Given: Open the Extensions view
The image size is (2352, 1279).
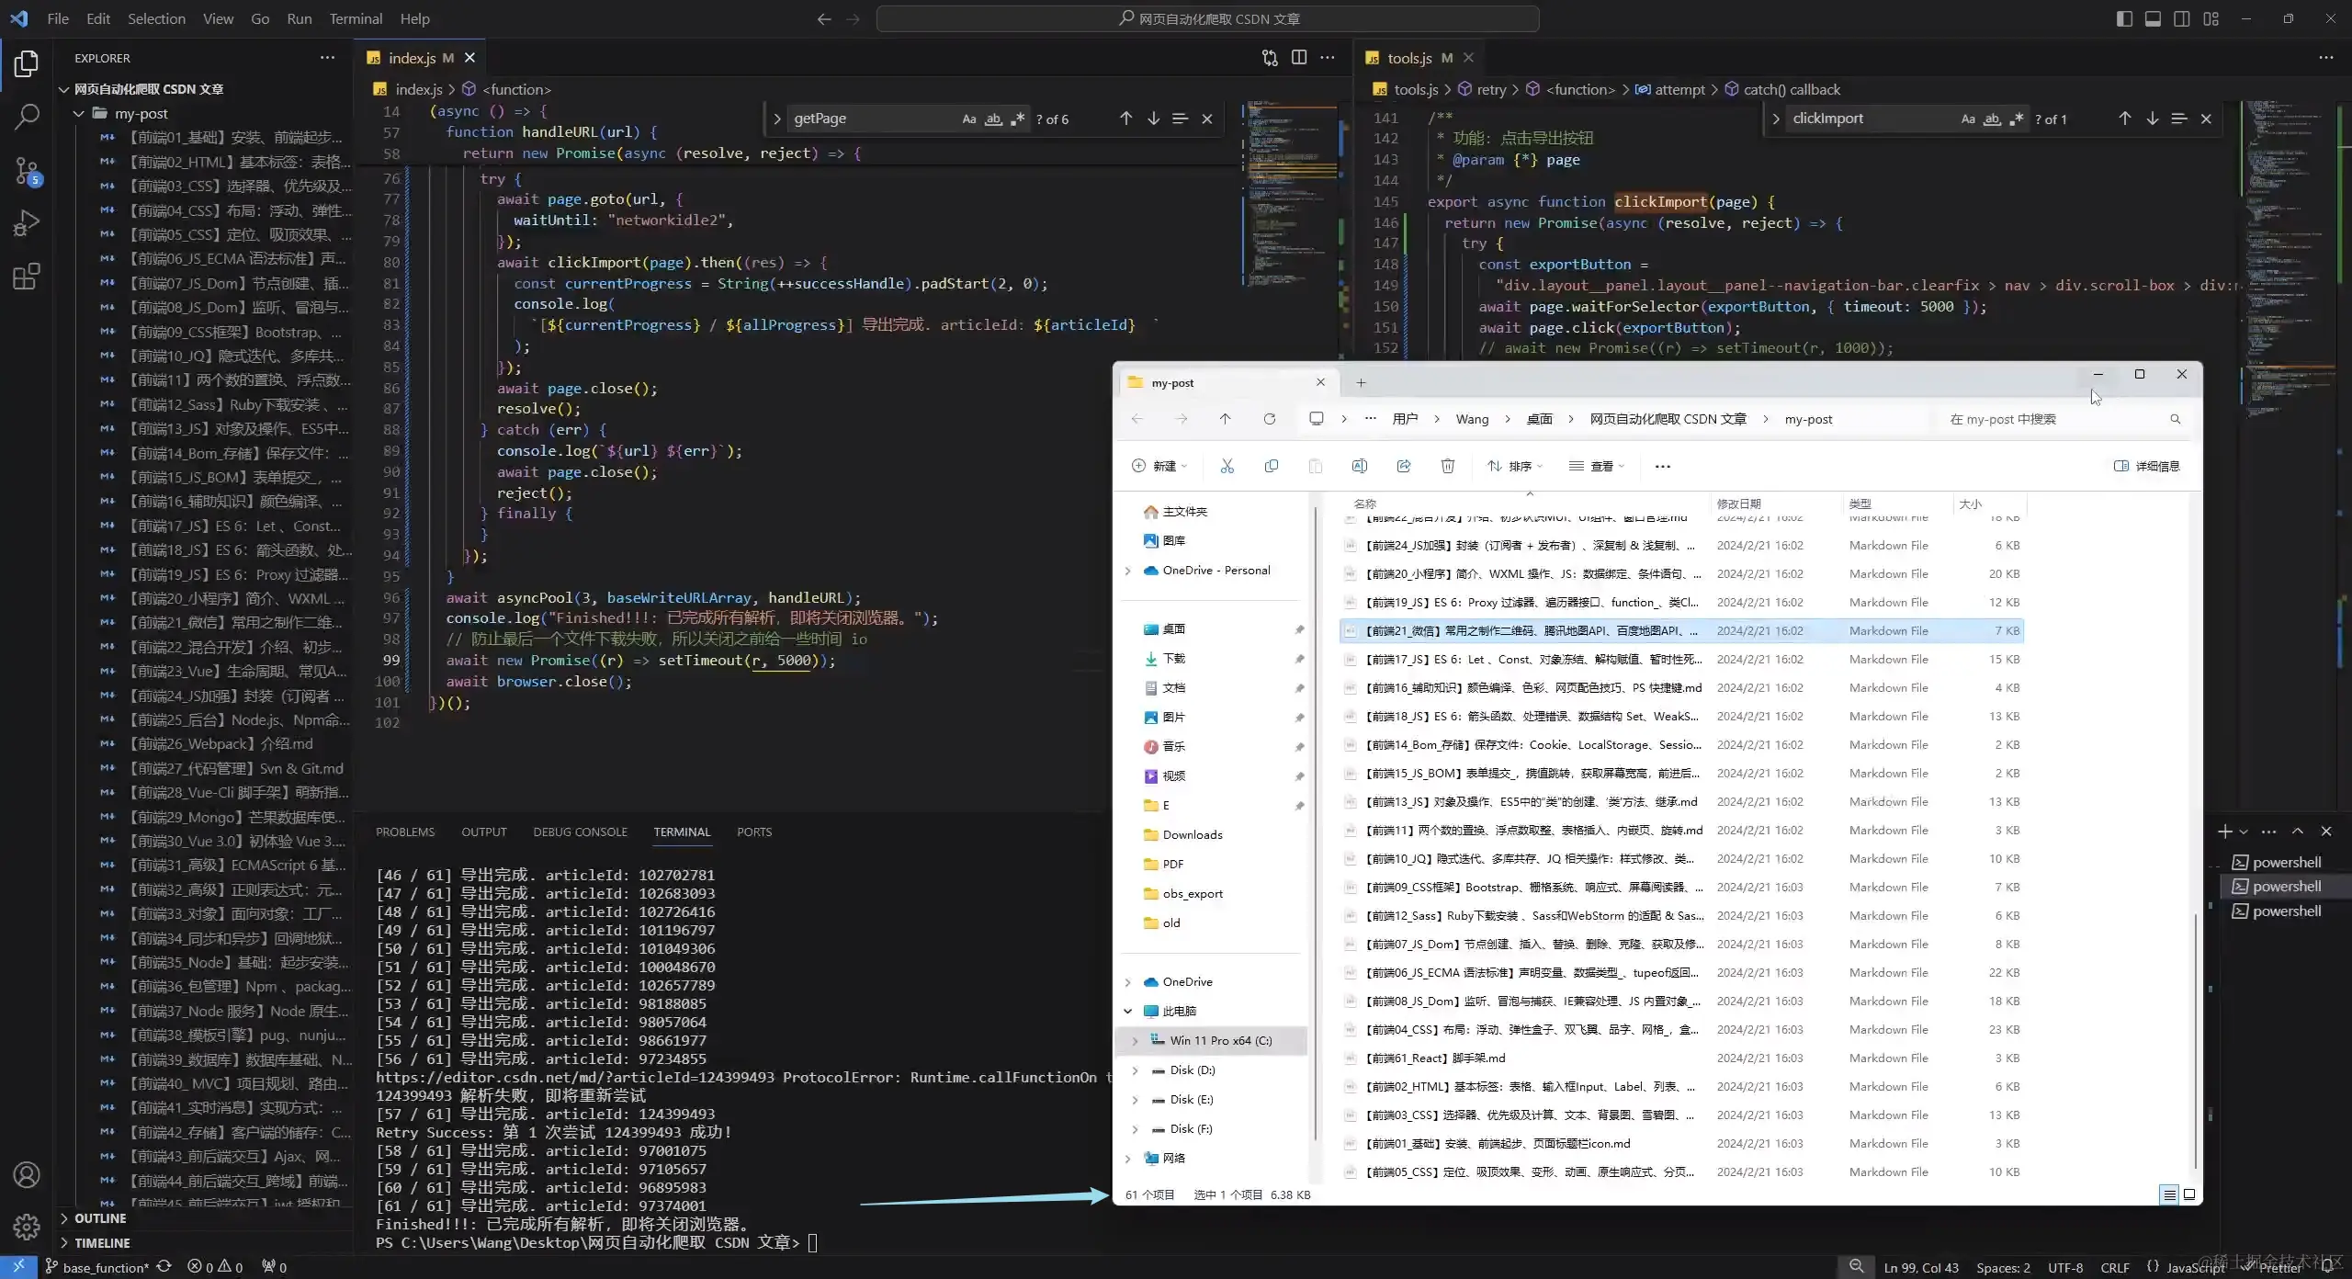Looking at the screenshot, I should (27, 277).
